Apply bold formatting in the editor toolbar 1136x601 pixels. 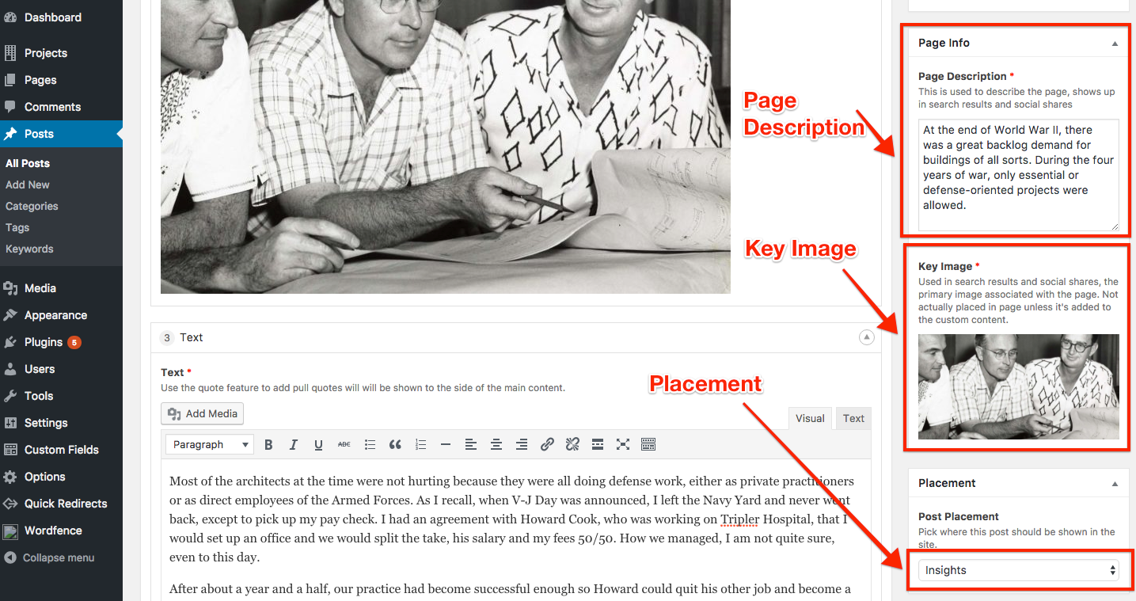tap(268, 445)
